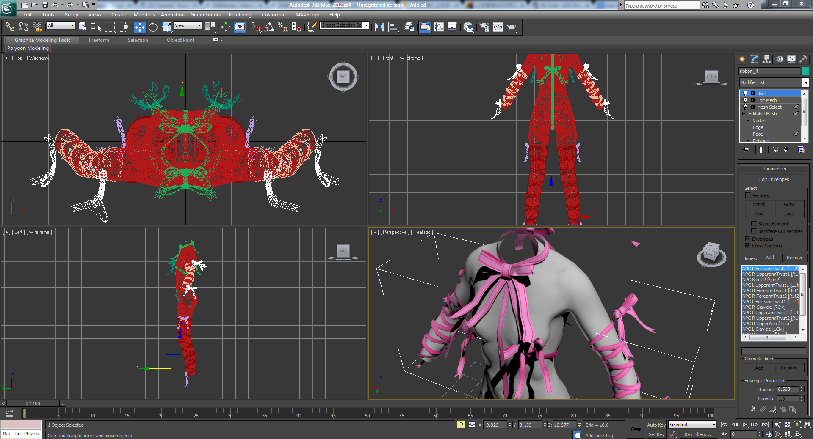Toggle the Edit Mesh modifier lightbulb

tap(745, 100)
